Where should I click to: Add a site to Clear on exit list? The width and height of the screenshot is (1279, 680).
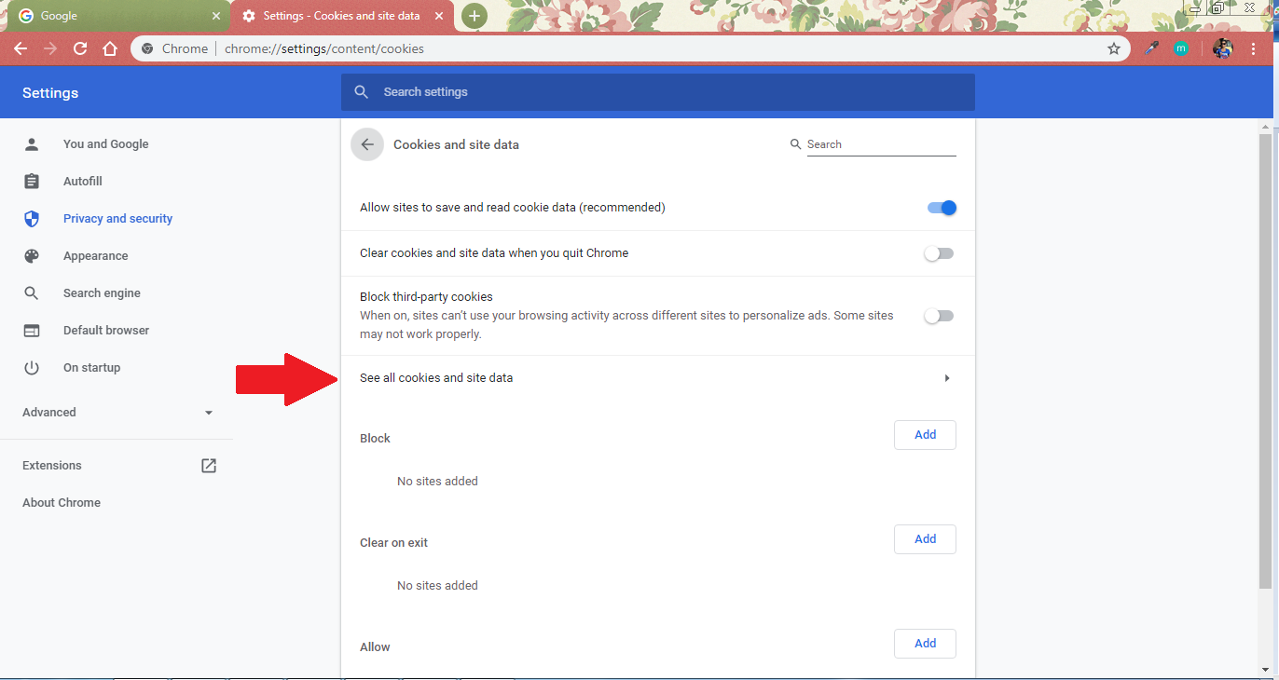[925, 539]
